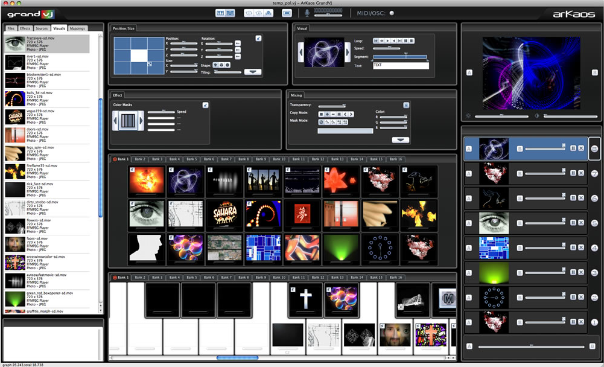Select the previous effect with the left arrow
The width and height of the screenshot is (604, 367).
point(115,121)
